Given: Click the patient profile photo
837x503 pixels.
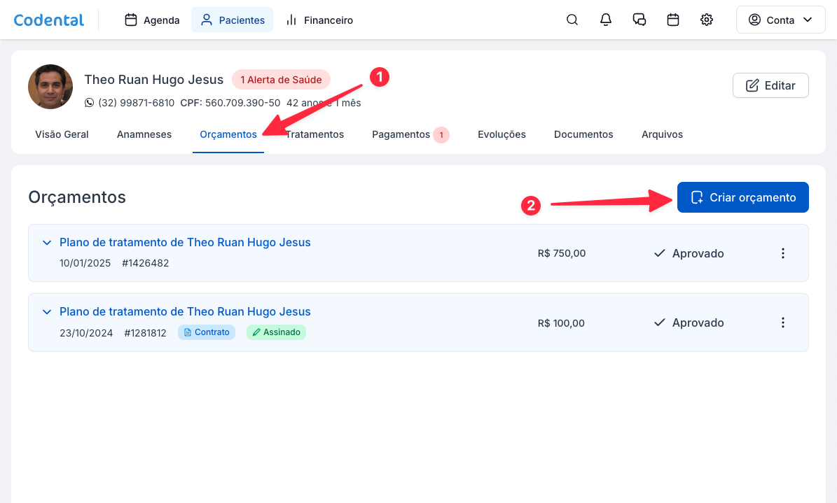Looking at the screenshot, I should pyautogui.click(x=50, y=87).
